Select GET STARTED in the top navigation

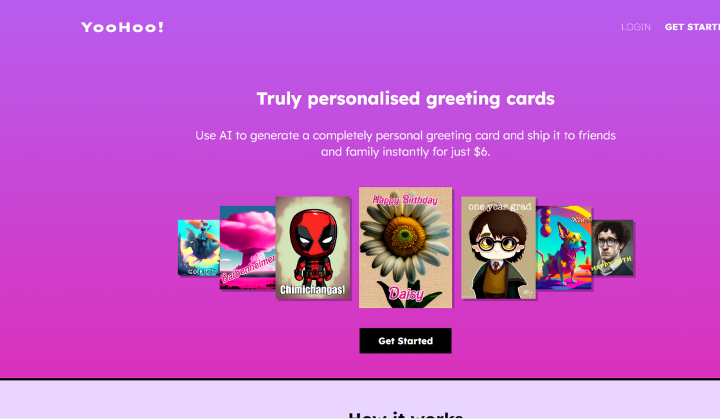[692, 27]
